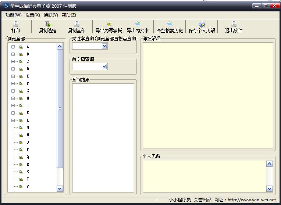Open the 首字母查询 first-letter dropdown
The width and height of the screenshot is (281, 205).
pos(104,66)
